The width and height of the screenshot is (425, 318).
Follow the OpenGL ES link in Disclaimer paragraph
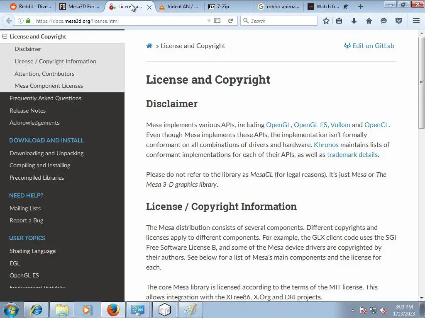(x=310, y=125)
